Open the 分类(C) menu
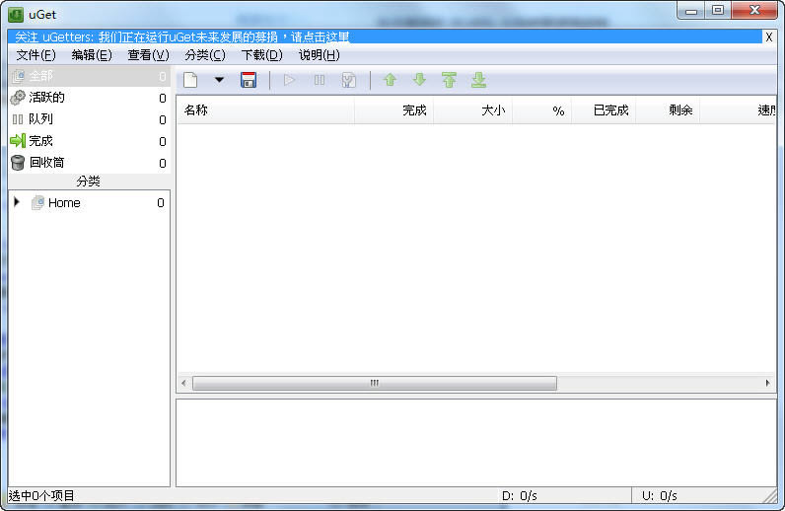Image resolution: width=785 pixels, height=511 pixels. (205, 55)
